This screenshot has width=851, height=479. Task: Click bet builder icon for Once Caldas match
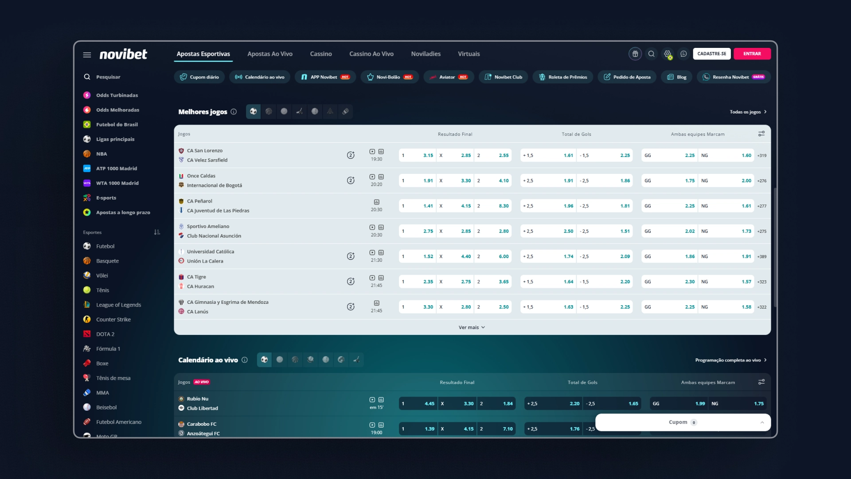(x=350, y=181)
